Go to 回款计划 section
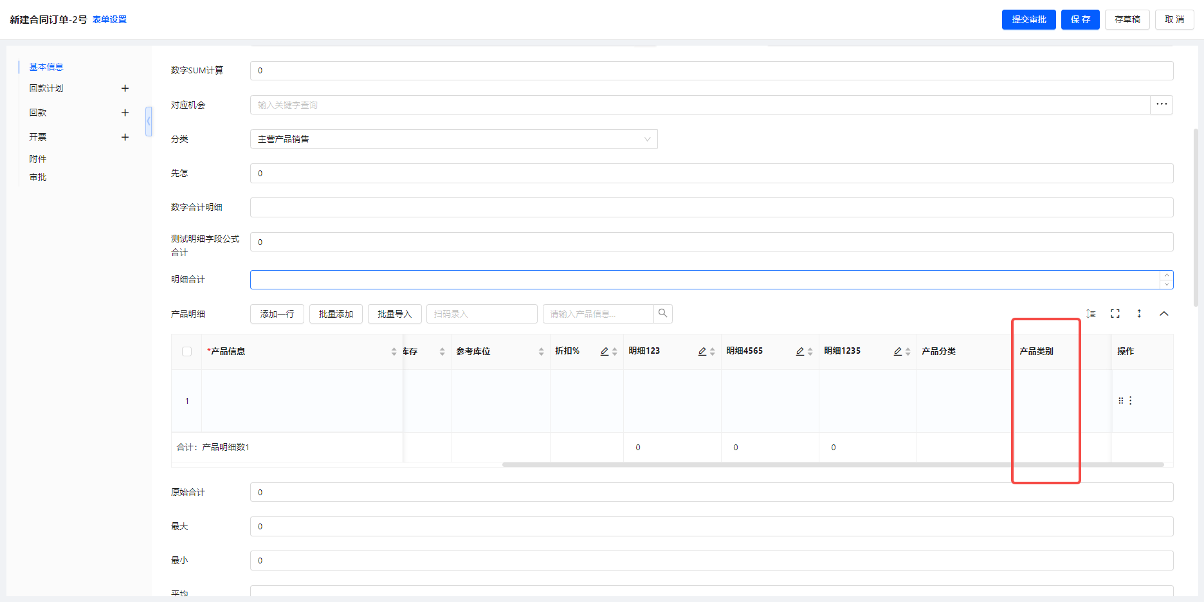1204x602 pixels. [46, 88]
